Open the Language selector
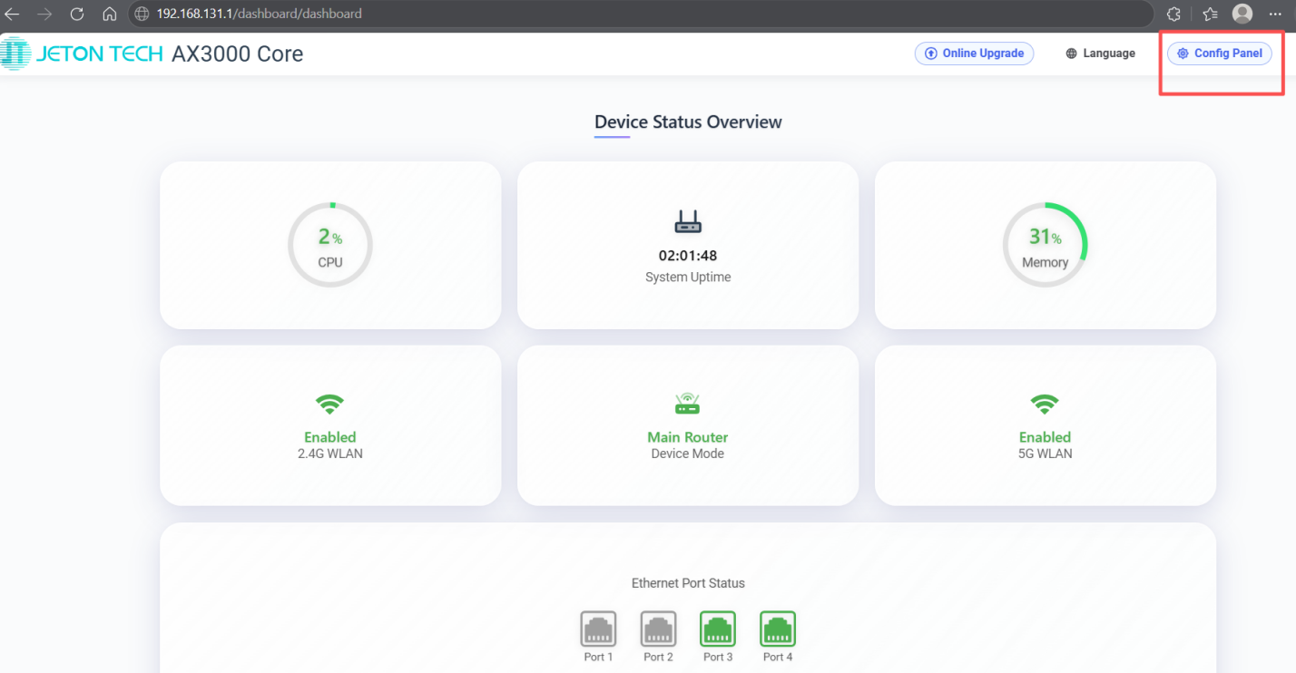 [x=1101, y=54]
